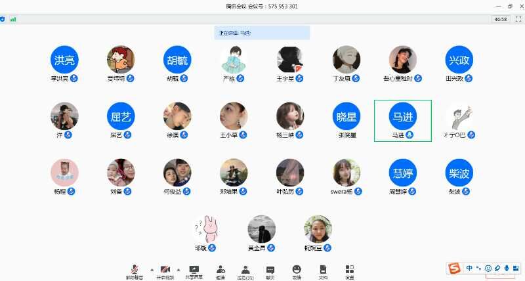525x281 pixels.
Task: Select the highlighted 马进 participant tile
Action: (x=402, y=120)
